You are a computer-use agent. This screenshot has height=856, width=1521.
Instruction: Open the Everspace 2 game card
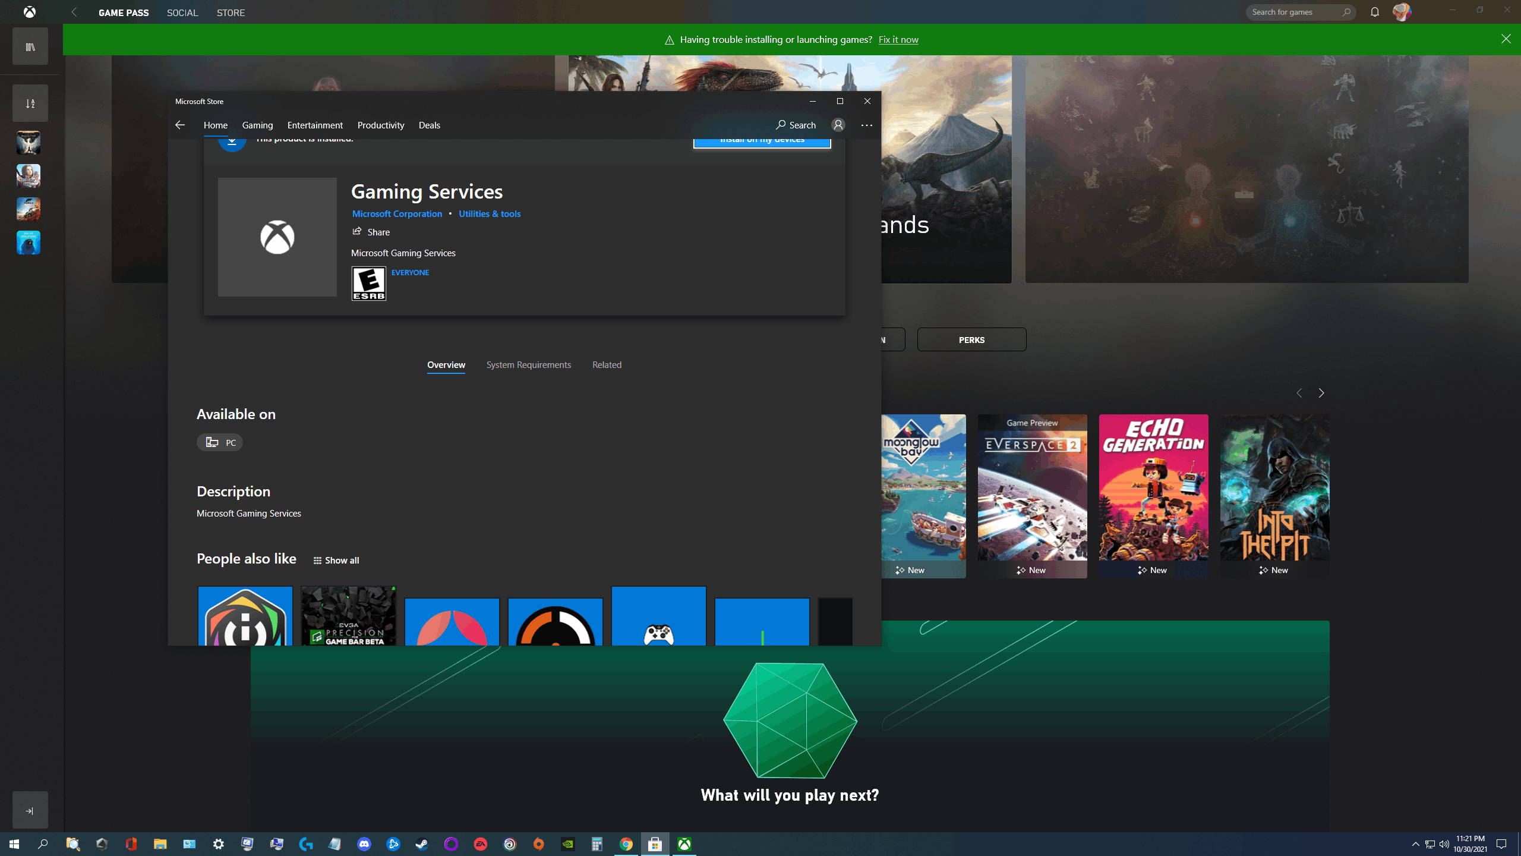(x=1033, y=496)
